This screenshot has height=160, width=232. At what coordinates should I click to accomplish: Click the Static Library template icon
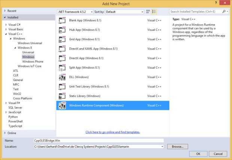pyautogui.click(x=62, y=96)
